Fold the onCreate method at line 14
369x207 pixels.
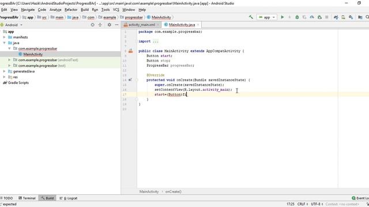click(x=137, y=80)
